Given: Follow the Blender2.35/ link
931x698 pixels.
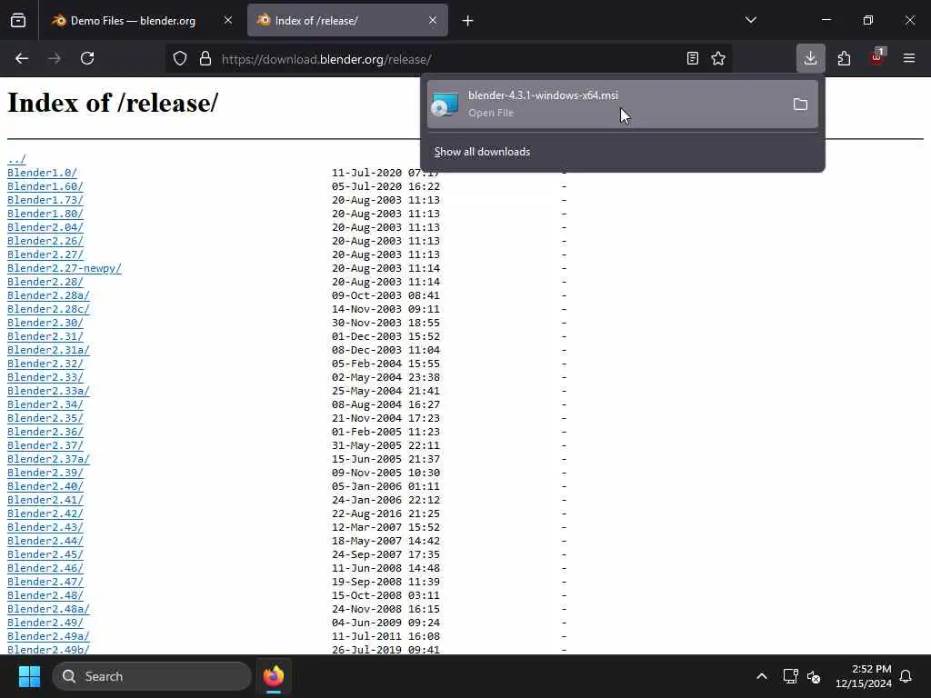Looking at the screenshot, I should [x=45, y=418].
